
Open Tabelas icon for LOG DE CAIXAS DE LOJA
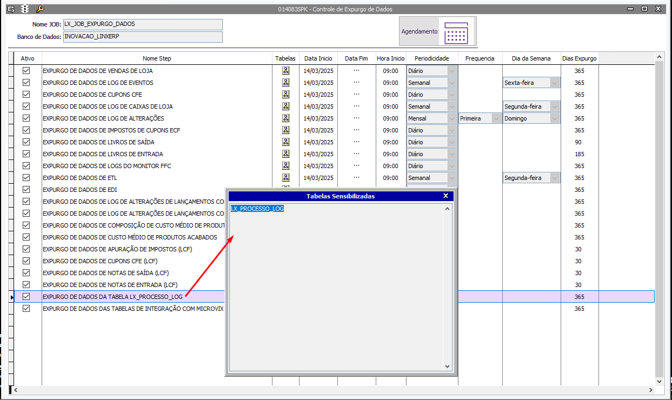click(285, 106)
